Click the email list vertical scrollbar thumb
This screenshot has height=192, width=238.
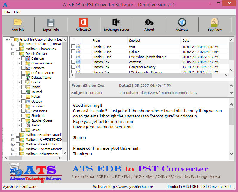click(231, 51)
